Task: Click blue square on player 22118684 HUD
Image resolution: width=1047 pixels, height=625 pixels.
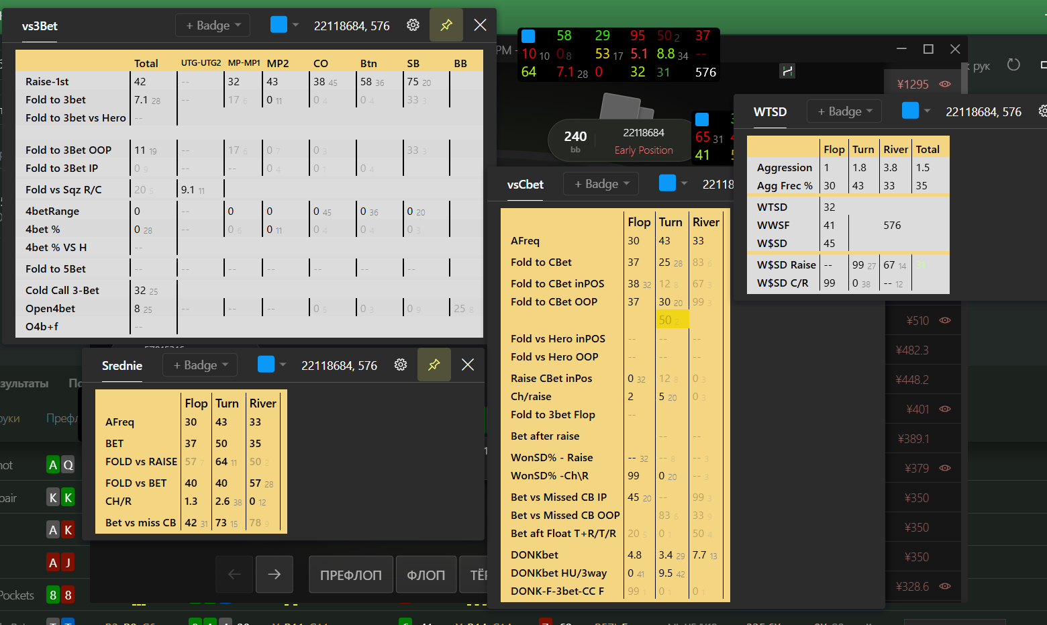Action: coord(702,119)
